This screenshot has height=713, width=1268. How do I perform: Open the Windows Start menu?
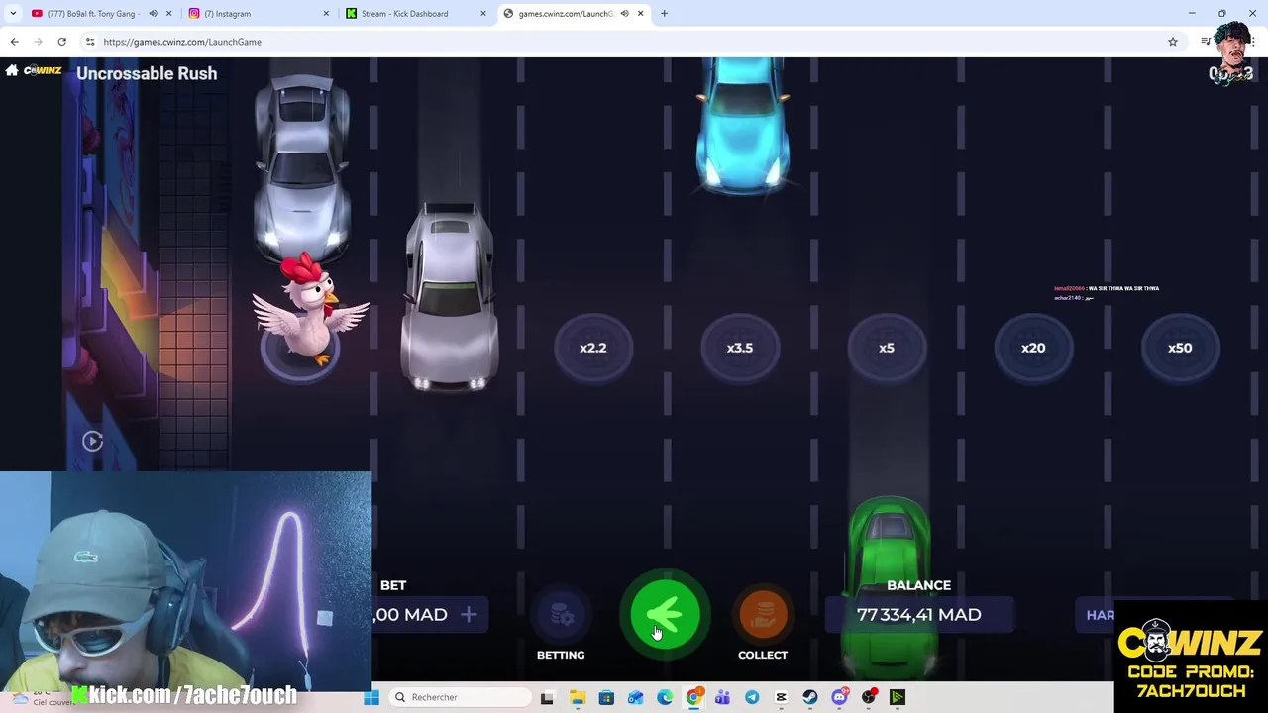tap(371, 697)
